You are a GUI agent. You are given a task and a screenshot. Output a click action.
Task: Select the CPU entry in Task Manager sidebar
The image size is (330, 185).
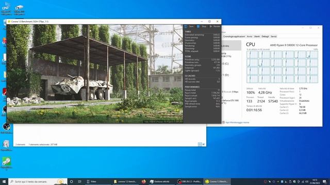231,46
